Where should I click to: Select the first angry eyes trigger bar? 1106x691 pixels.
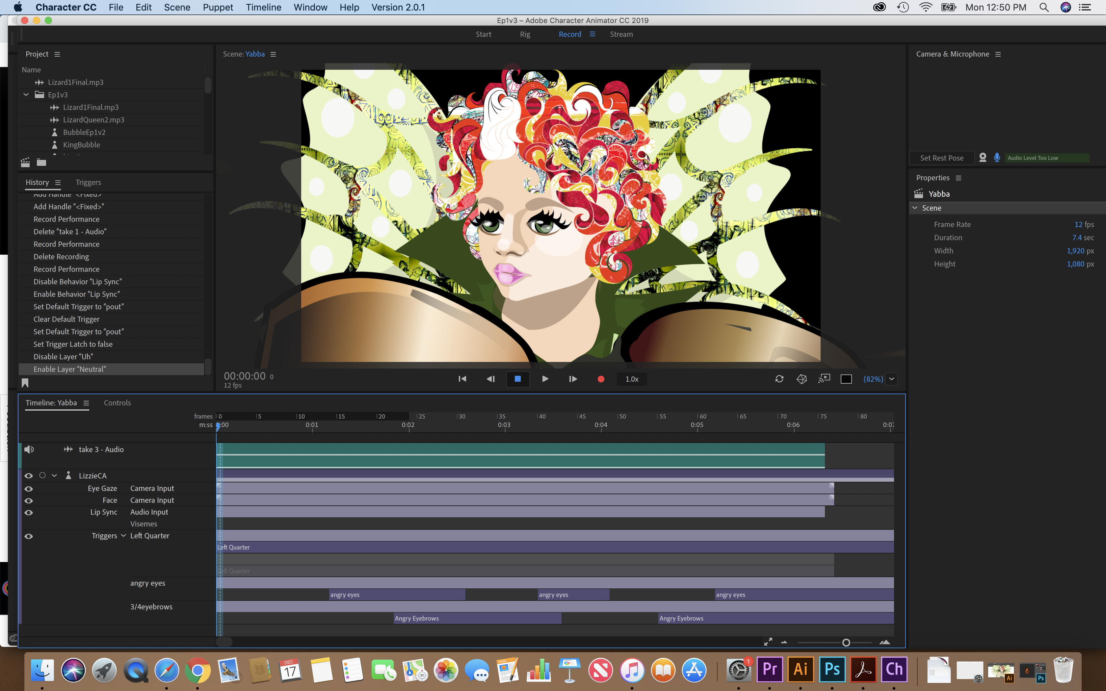397,595
